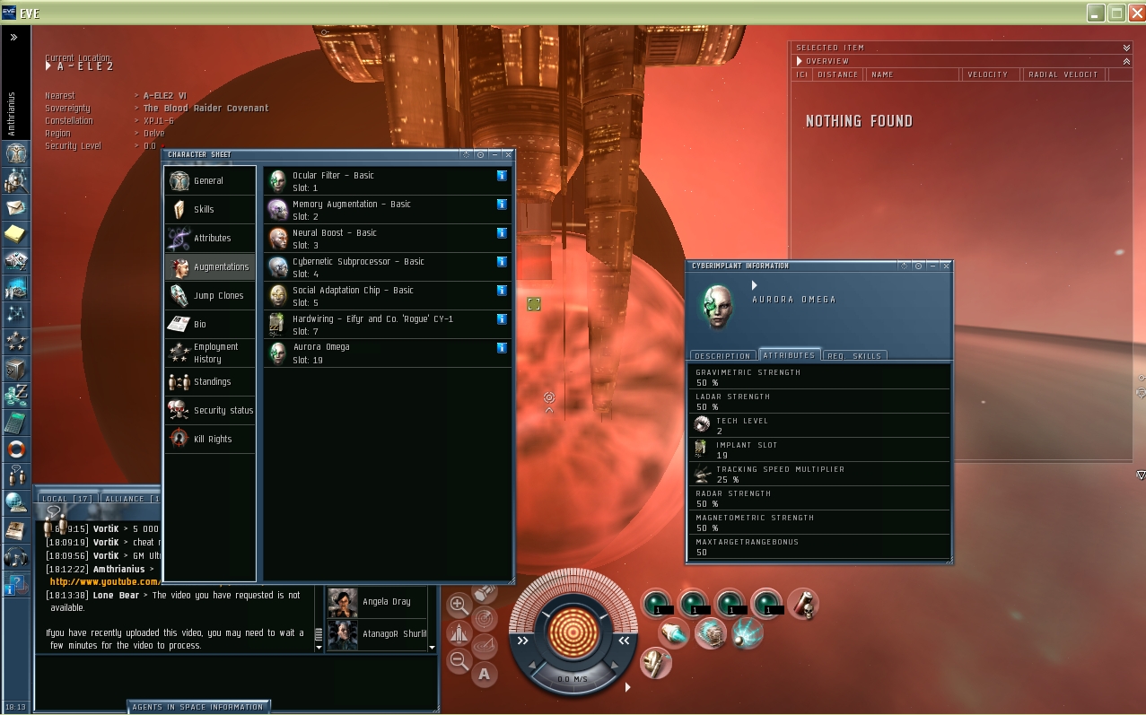Open the round radar scanner HUD button
Viewport: 1146px width, 715px height.
[485, 618]
